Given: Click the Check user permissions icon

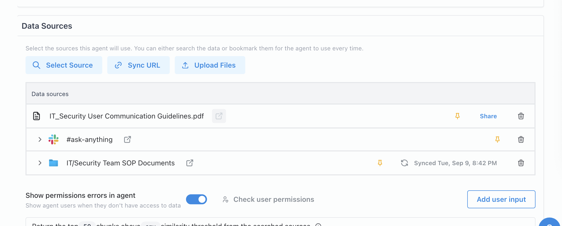Looking at the screenshot, I should pyautogui.click(x=226, y=199).
